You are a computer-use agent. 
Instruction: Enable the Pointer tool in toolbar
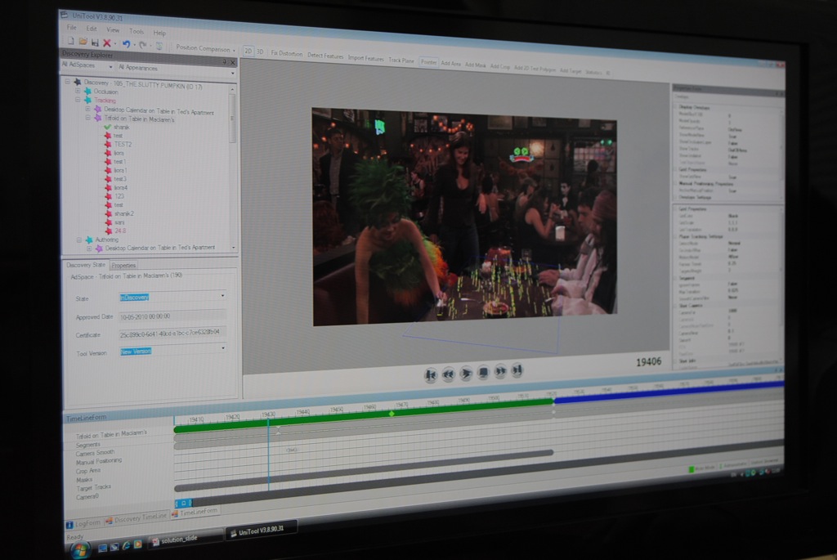tap(428, 61)
